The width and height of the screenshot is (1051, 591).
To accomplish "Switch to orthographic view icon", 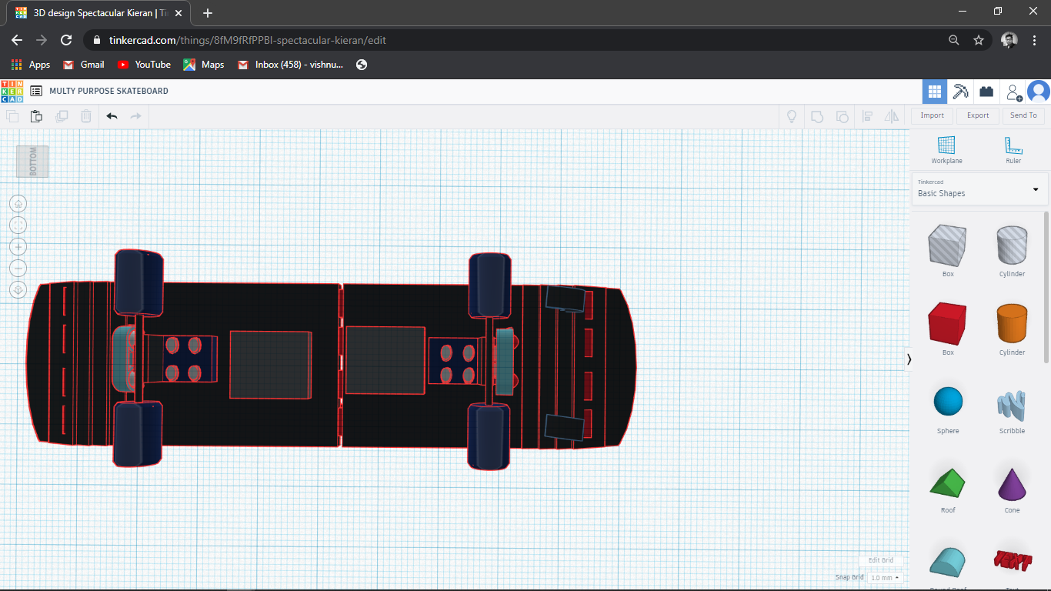I will [x=18, y=289].
